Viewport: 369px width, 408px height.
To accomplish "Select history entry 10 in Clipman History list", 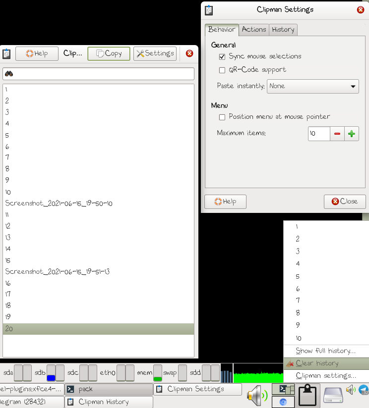I will (x=99, y=192).
